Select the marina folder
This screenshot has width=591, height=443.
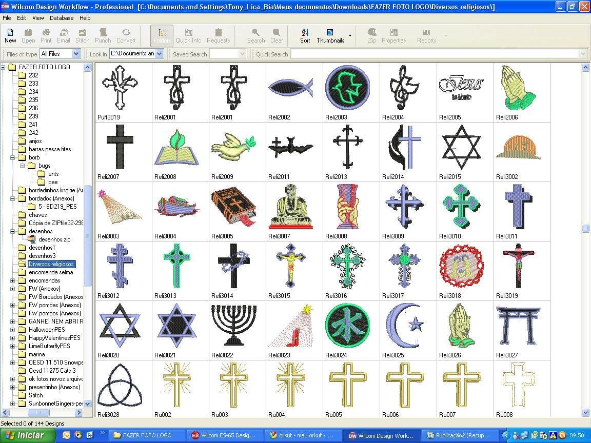[36, 354]
